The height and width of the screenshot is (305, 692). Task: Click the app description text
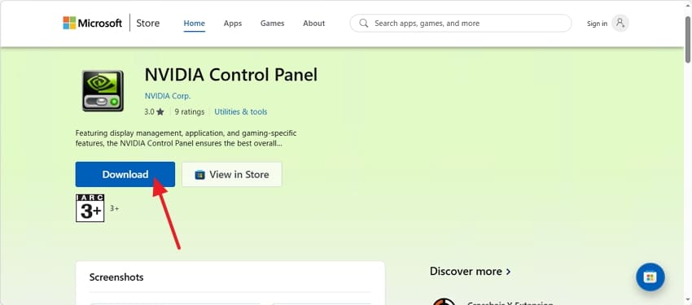coord(186,138)
